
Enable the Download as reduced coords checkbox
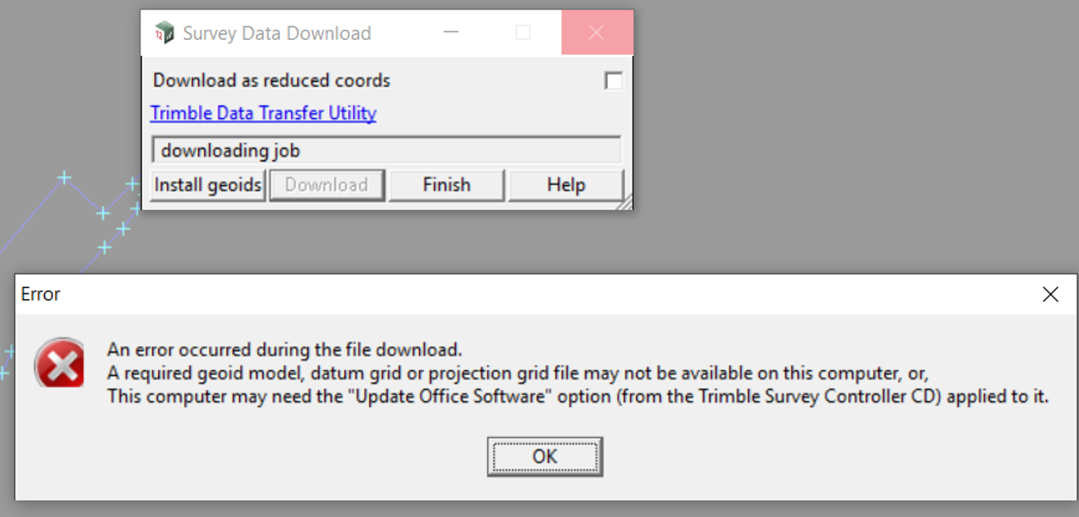pos(613,81)
